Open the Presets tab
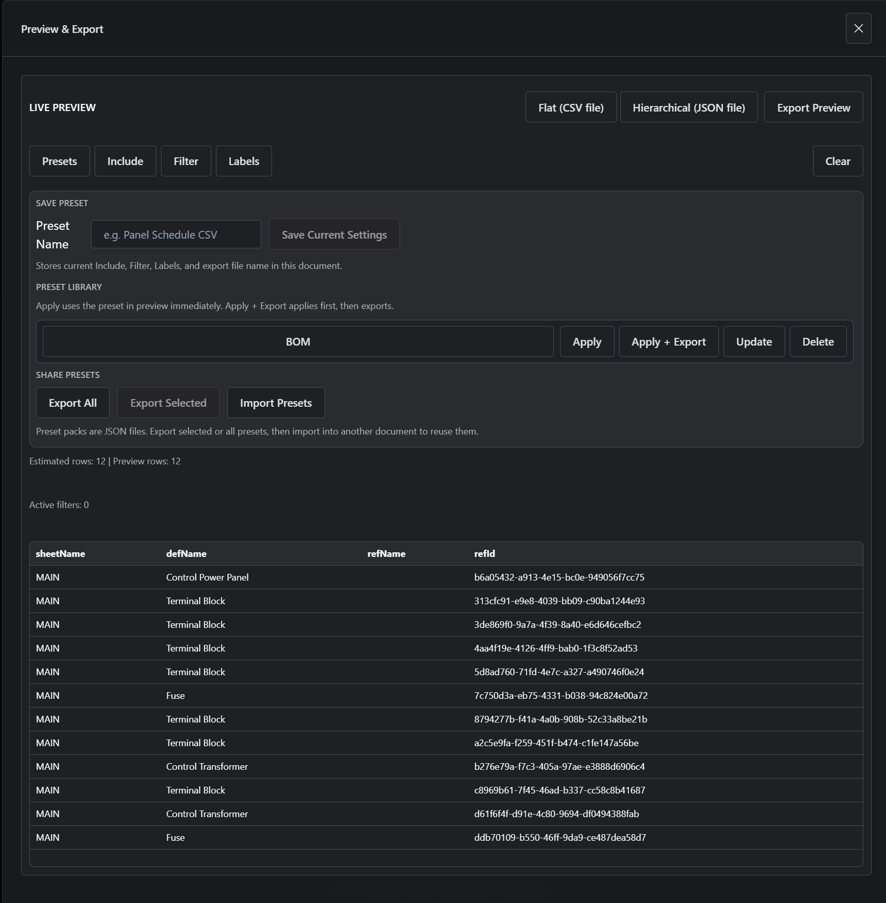 pyautogui.click(x=60, y=161)
